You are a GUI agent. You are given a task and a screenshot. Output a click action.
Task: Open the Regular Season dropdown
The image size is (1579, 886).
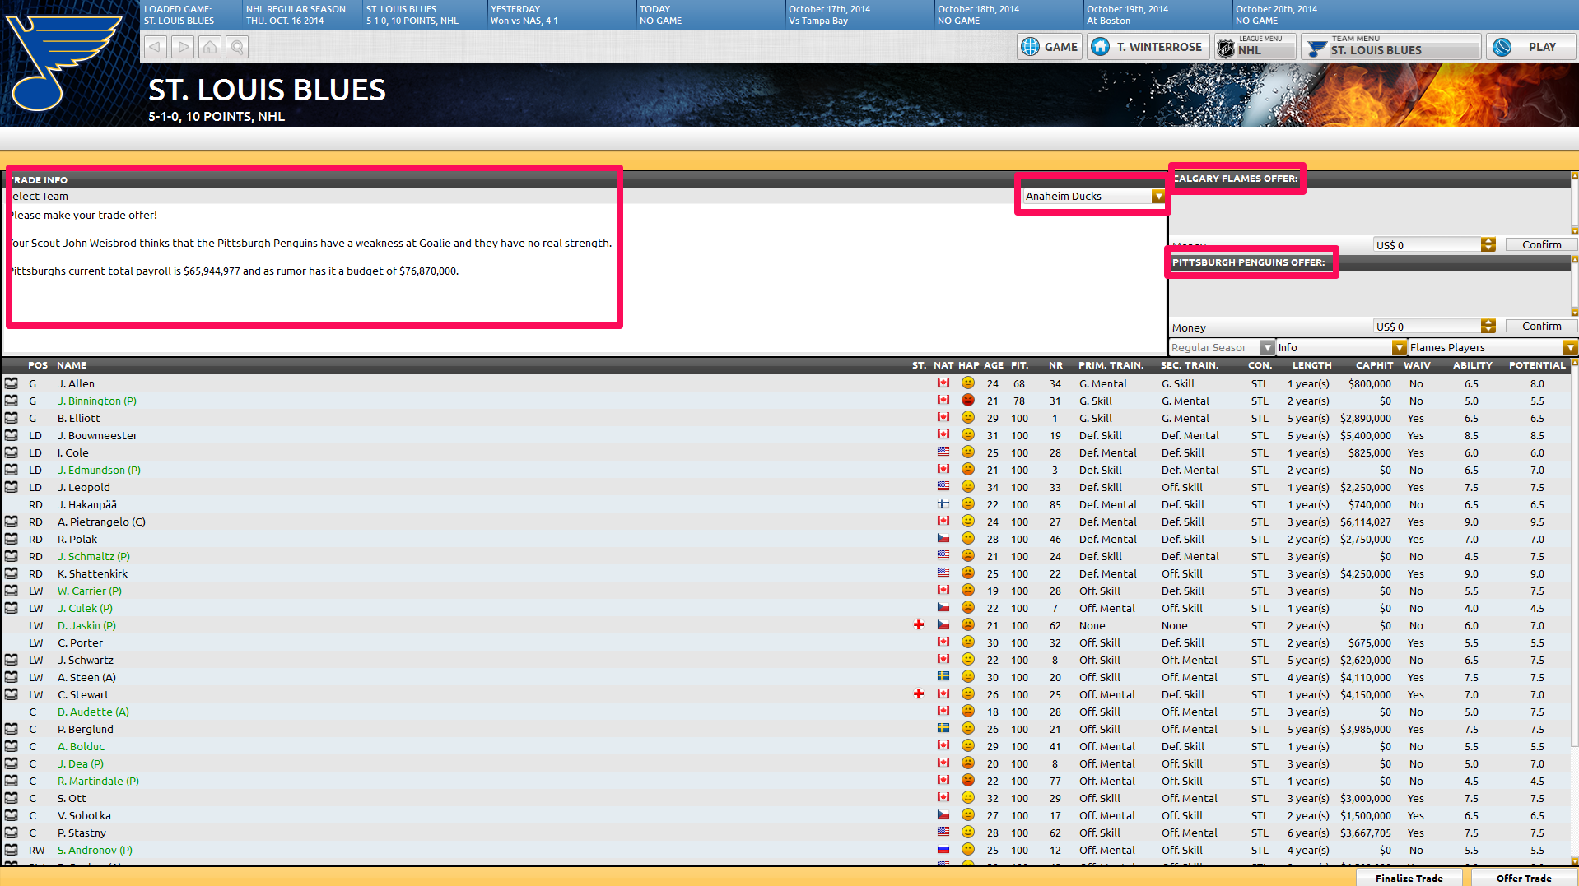click(x=1222, y=348)
